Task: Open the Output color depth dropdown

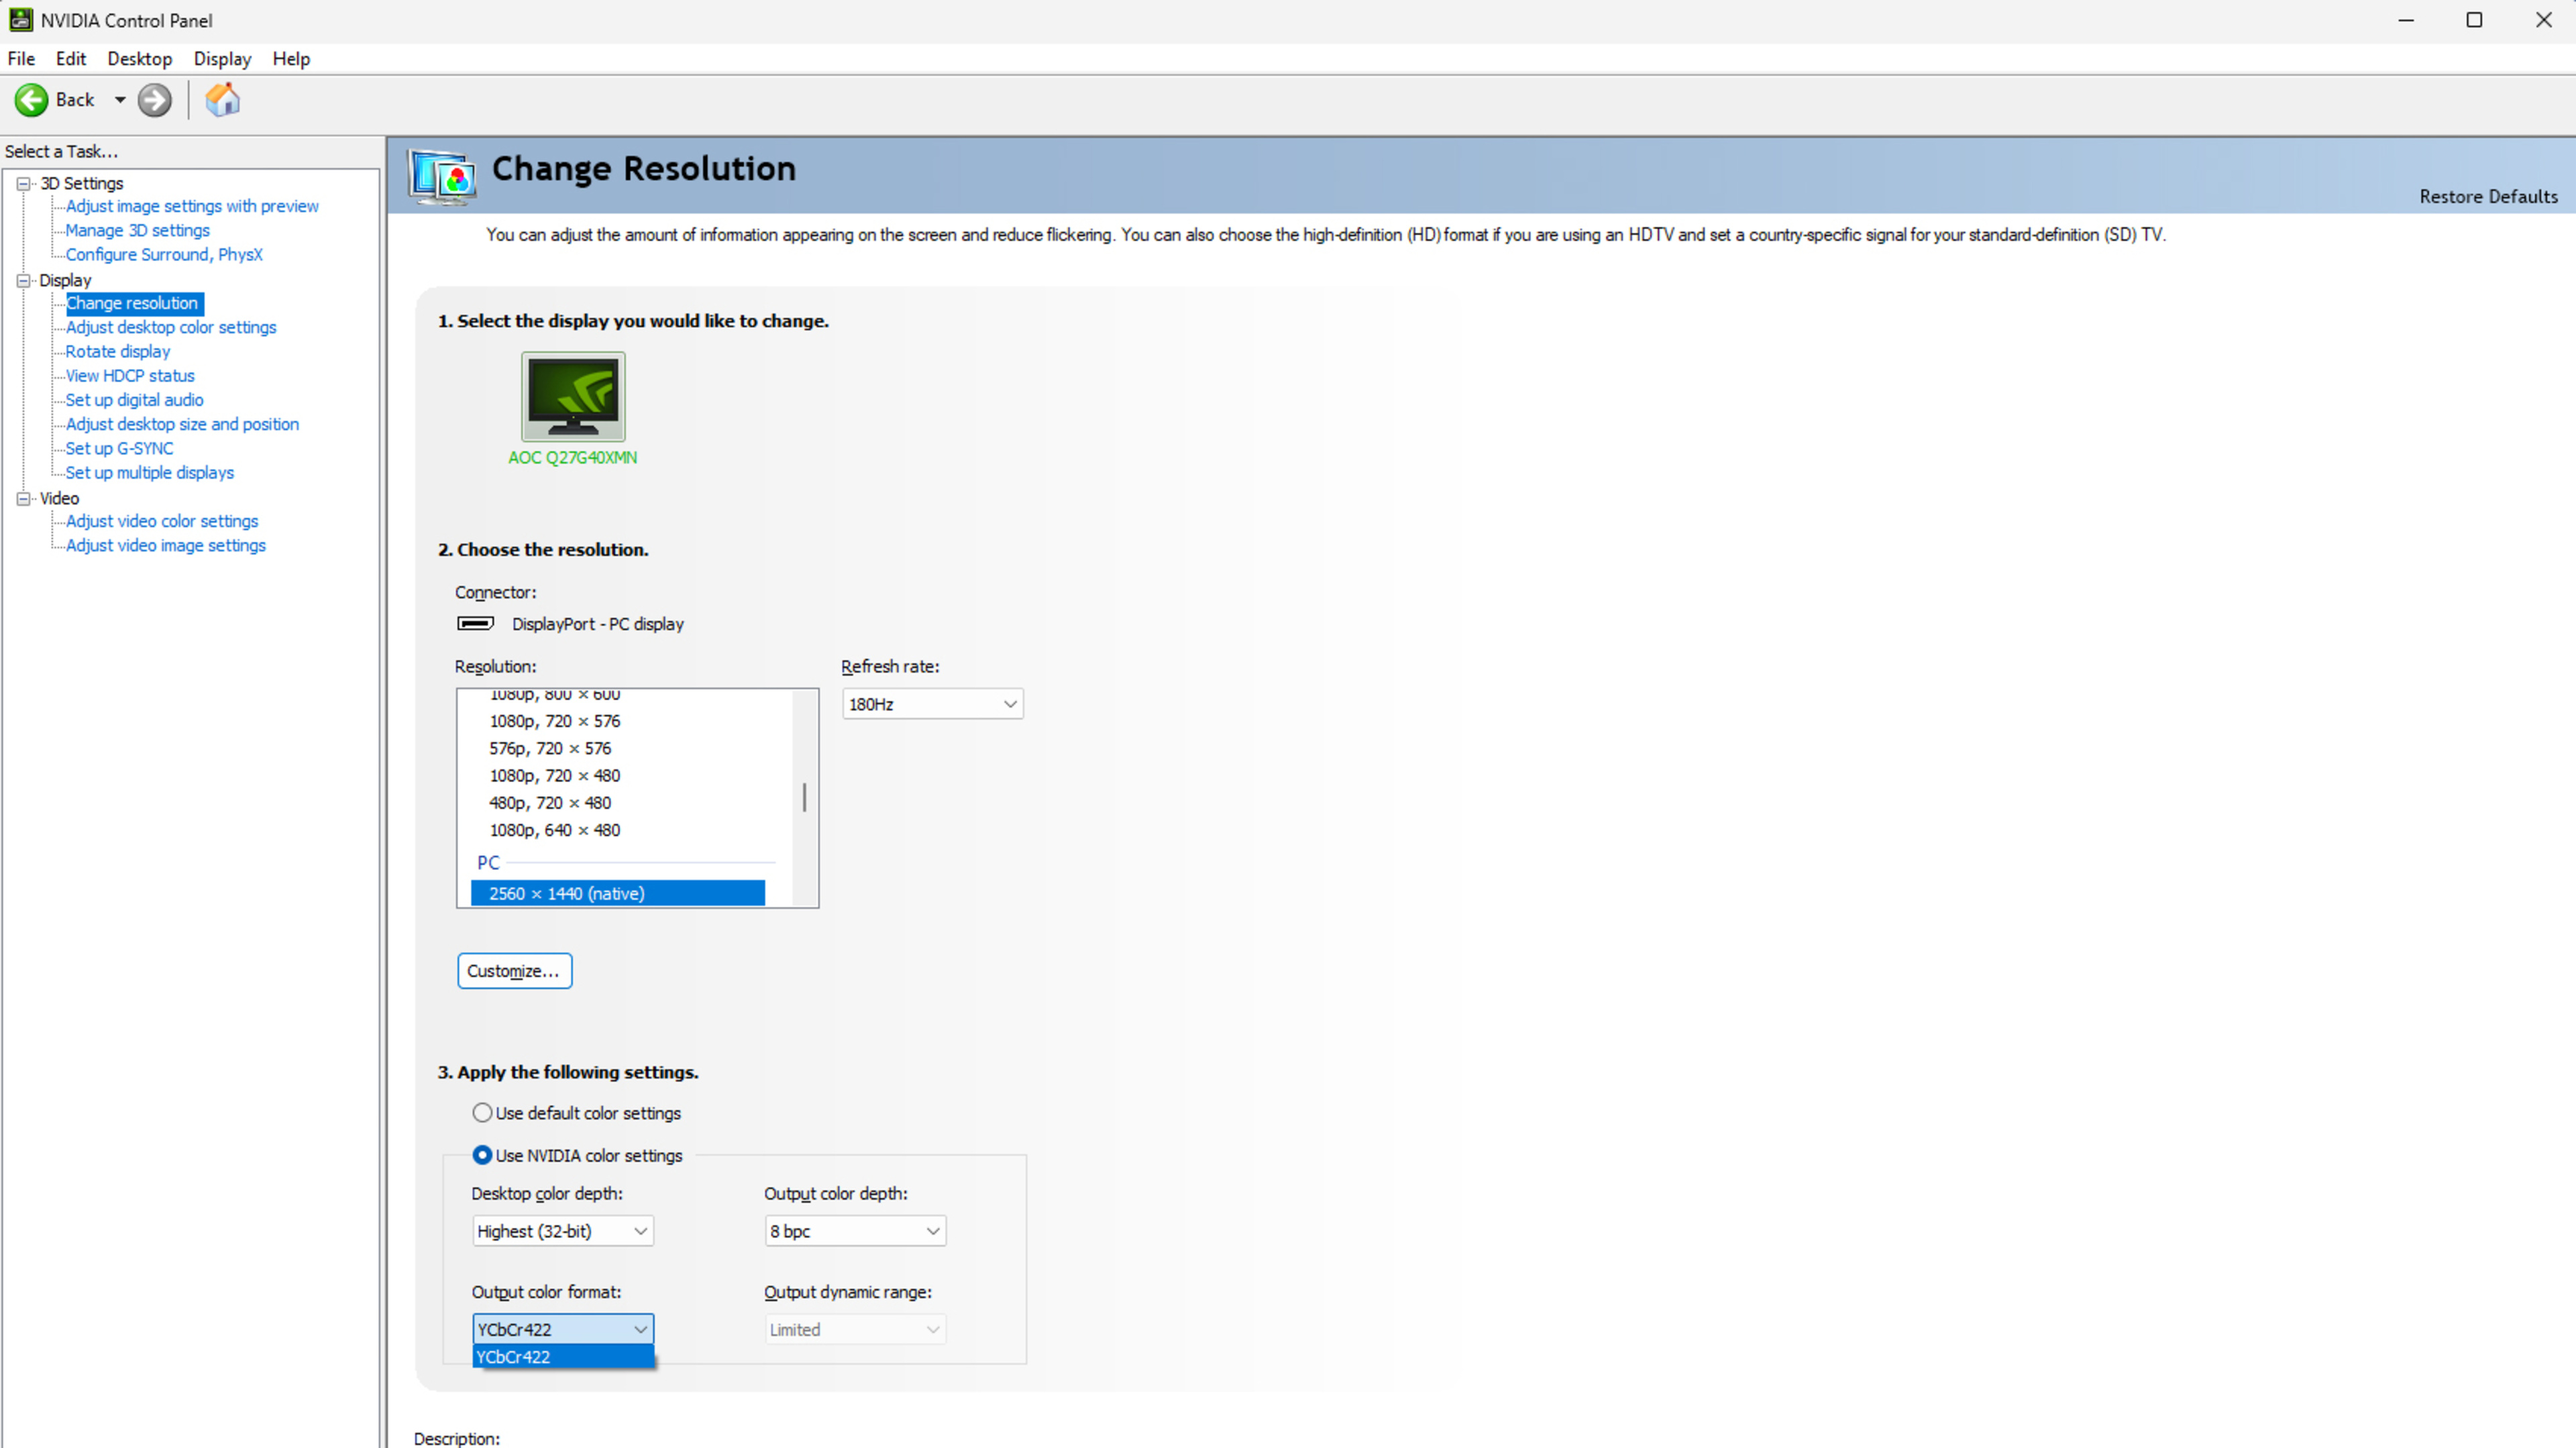Action: 854,1231
